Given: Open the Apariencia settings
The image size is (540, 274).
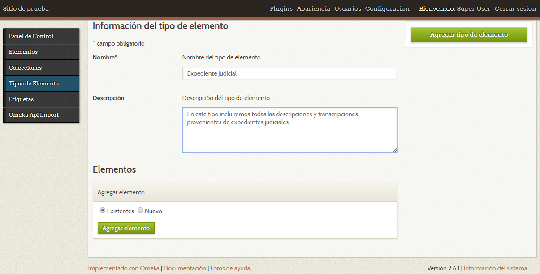Looking at the screenshot, I should click(x=313, y=8).
